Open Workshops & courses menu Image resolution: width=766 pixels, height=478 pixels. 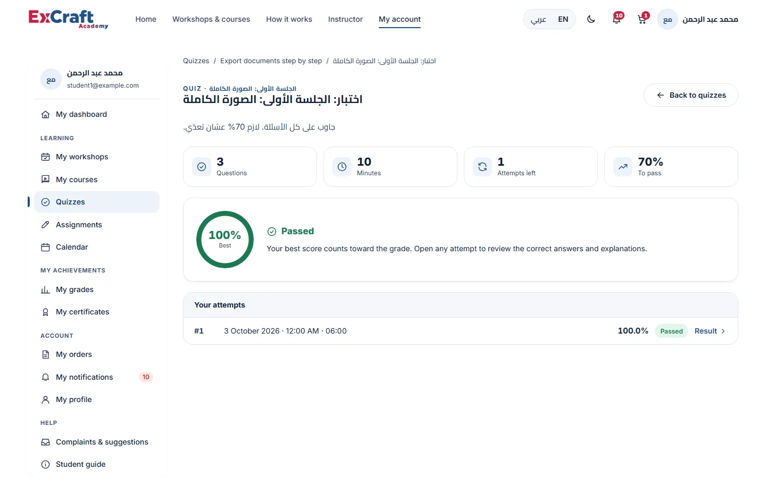(x=211, y=19)
